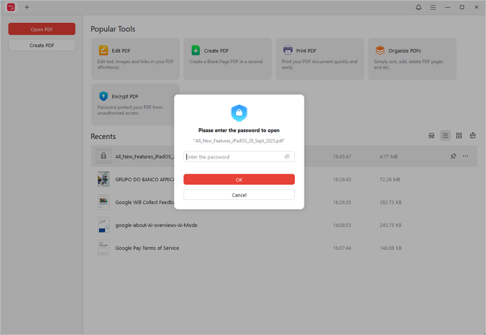Click the clear recents broom icon
Image resolution: width=486 pixels, height=335 pixels.
(x=472, y=136)
